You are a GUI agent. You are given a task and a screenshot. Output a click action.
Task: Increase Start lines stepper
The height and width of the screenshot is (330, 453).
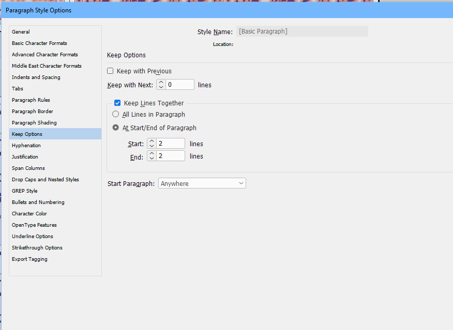(x=152, y=142)
